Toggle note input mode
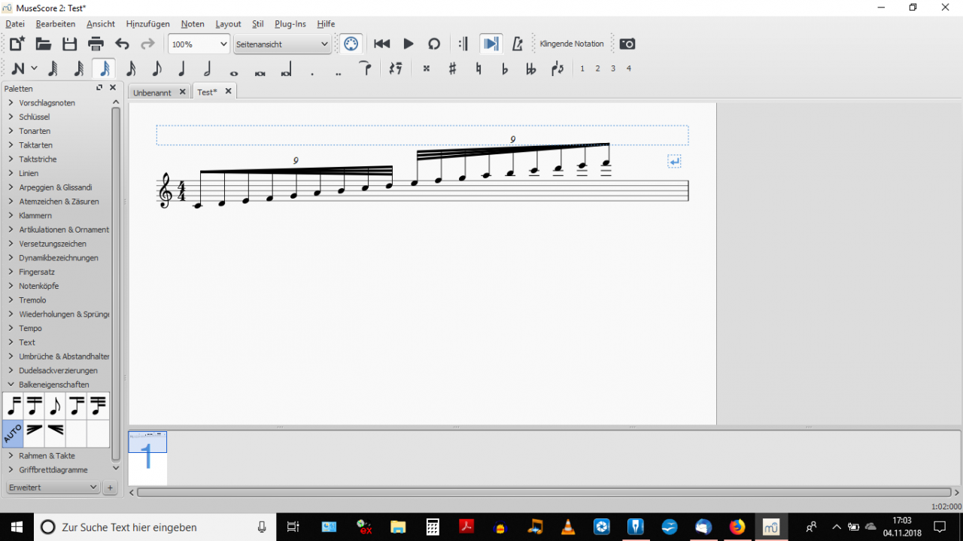The image size is (963, 541). pos(18,68)
